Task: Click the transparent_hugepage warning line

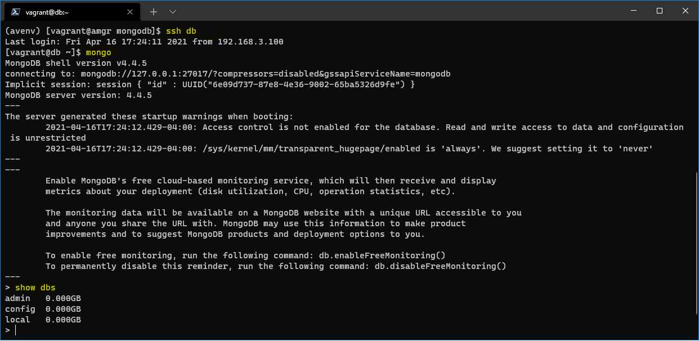Action: point(338,148)
